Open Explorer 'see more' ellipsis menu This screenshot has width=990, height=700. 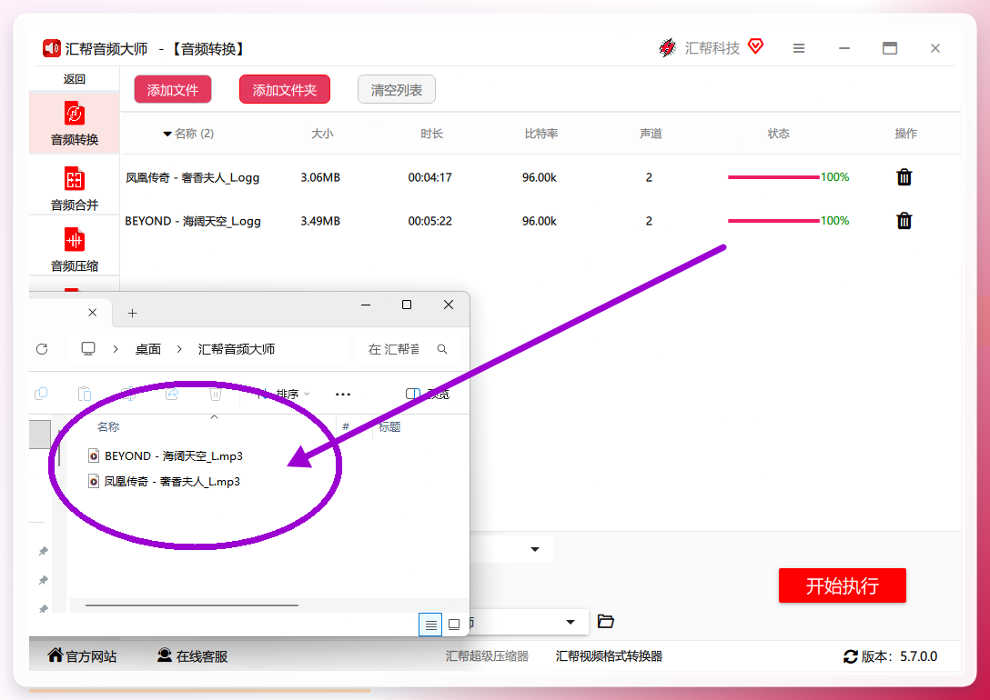(x=343, y=395)
